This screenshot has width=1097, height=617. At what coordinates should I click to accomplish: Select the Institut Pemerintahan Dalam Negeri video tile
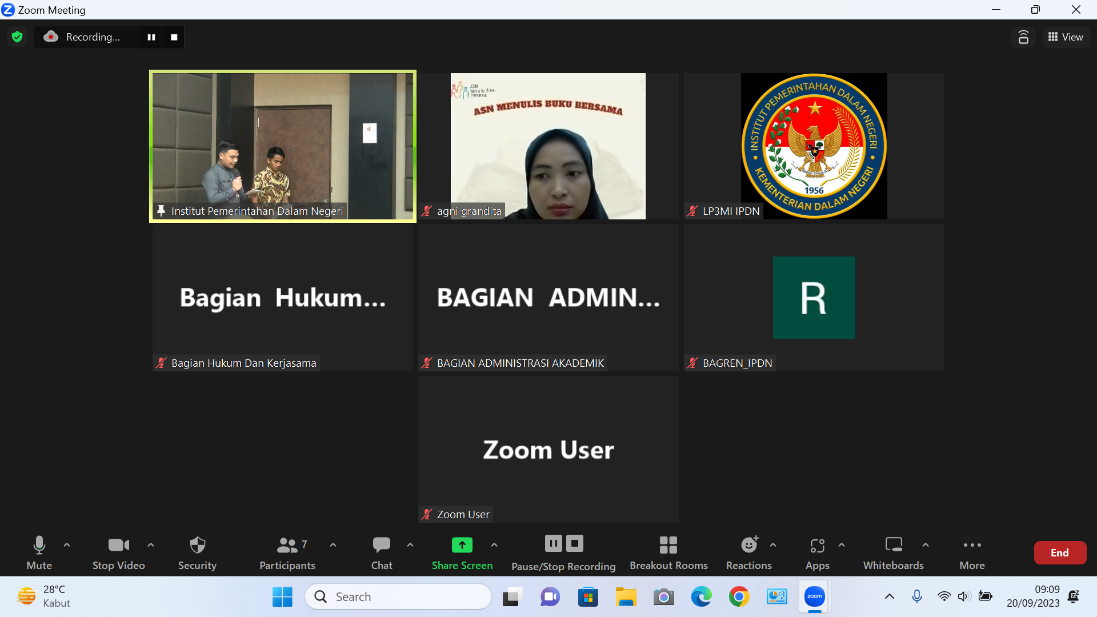point(283,146)
